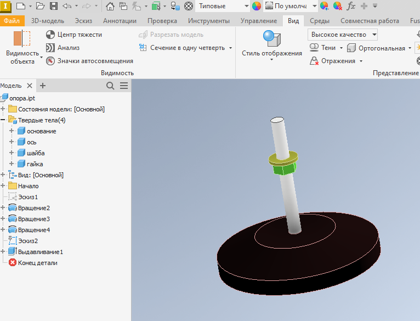Create a new file from the quick access toolbar
This screenshot has width=420, height=321.
coord(21,6)
